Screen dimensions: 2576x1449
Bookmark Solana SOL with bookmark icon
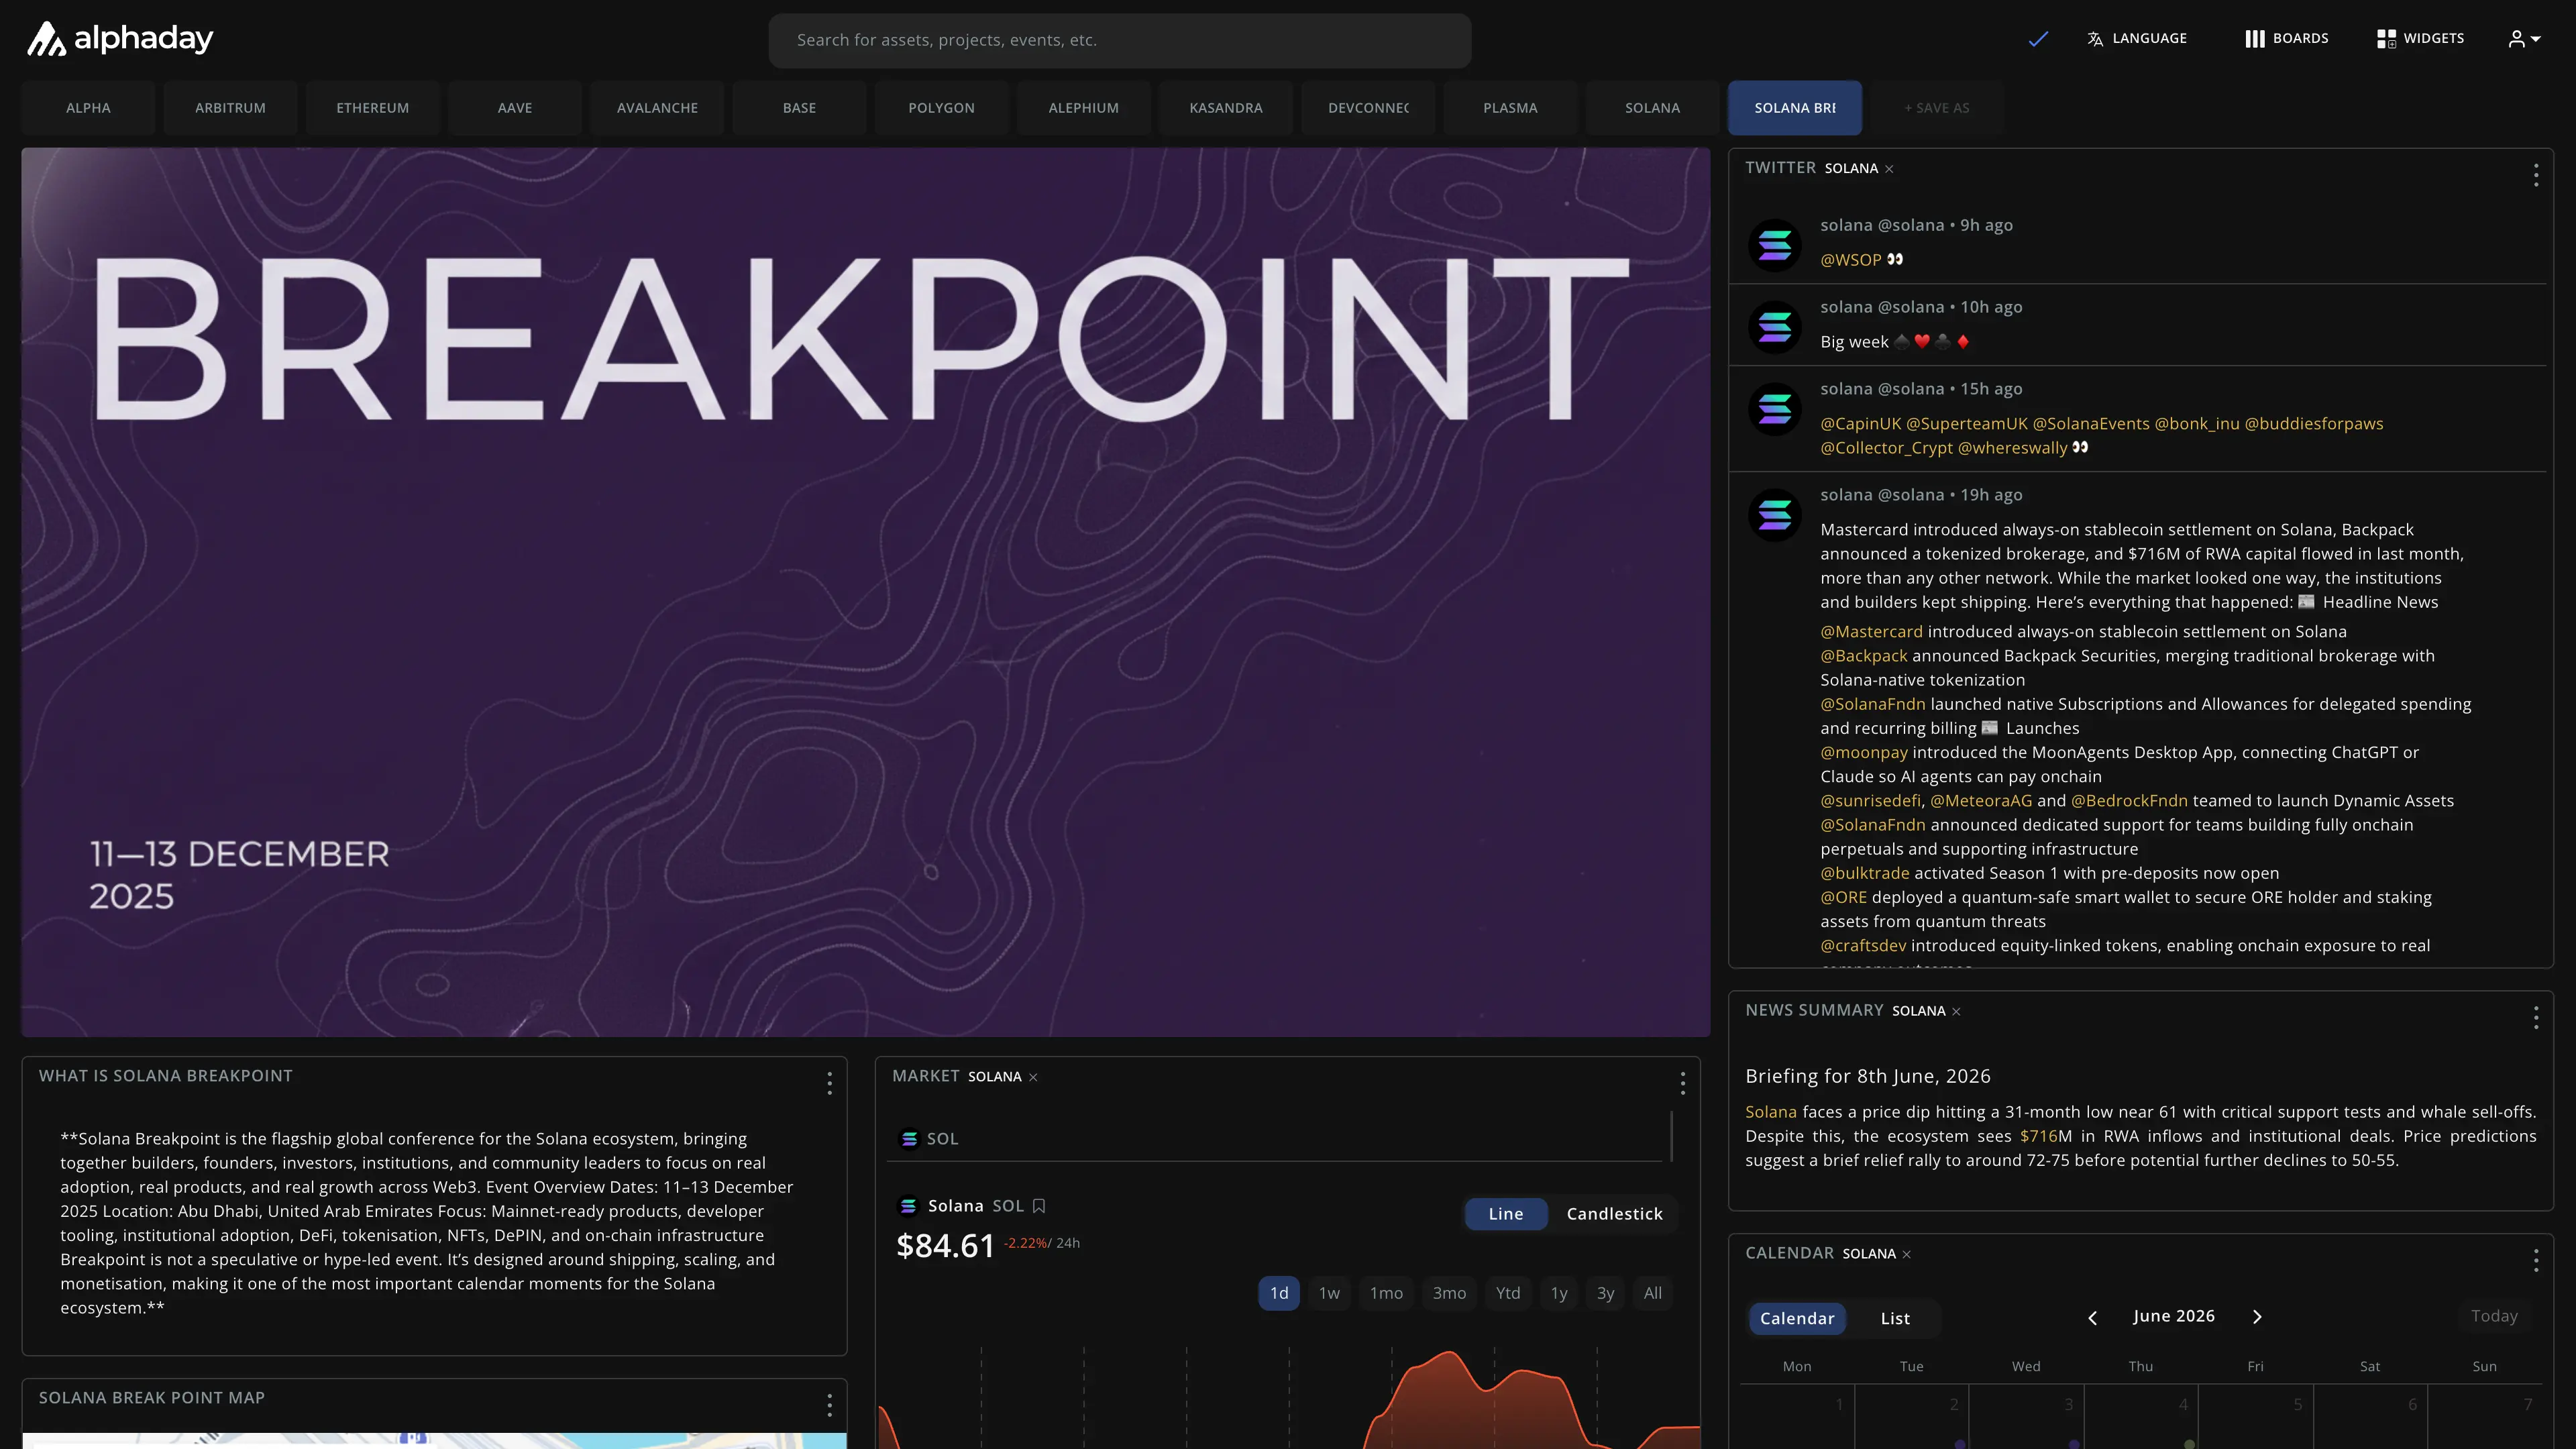(x=1039, y=1206)
